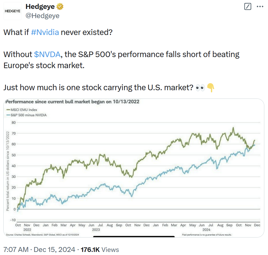The height and width of the screenshot is (255, 268).
Task: Open the Grok slash icon at top right
Action: (x=248, y=7)
